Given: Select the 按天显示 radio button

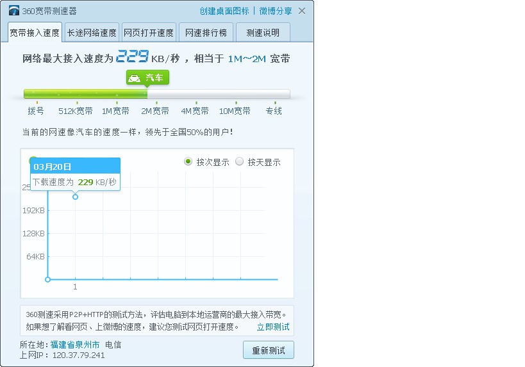Looking at the screenshot, I should pyautogui.click(x=240, y=162).
